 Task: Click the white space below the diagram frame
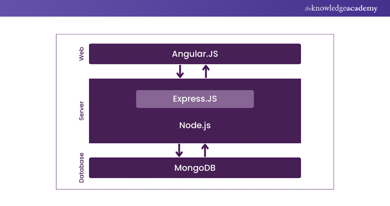(x=195, y=198)
